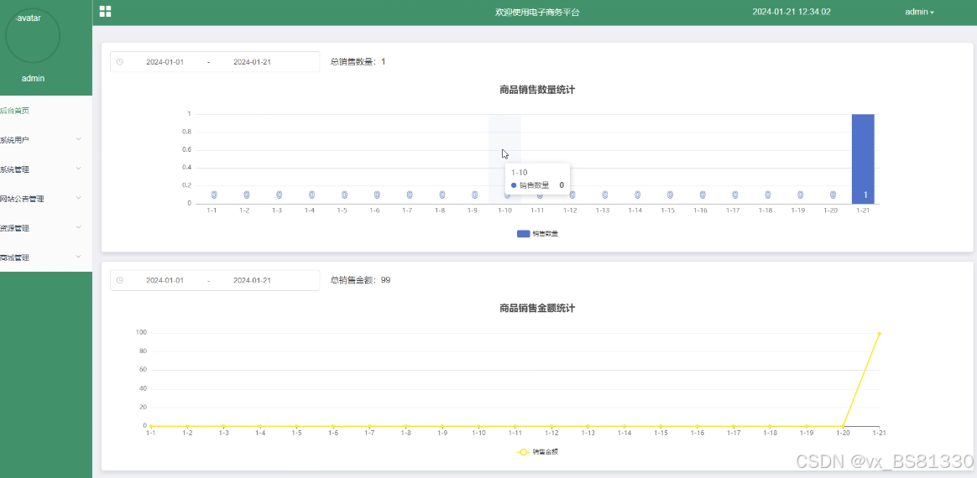Viewport: 977px width, 478px height.
Task: Click the avatar image in the sidebar
Action: (x=33, y=35)
